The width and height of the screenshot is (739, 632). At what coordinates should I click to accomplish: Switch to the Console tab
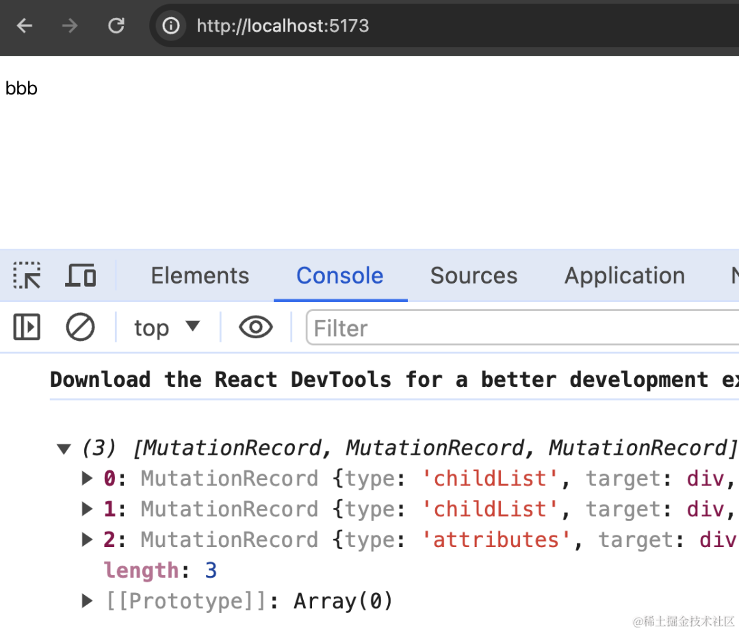pyautogui.click(x=340, y=275)
